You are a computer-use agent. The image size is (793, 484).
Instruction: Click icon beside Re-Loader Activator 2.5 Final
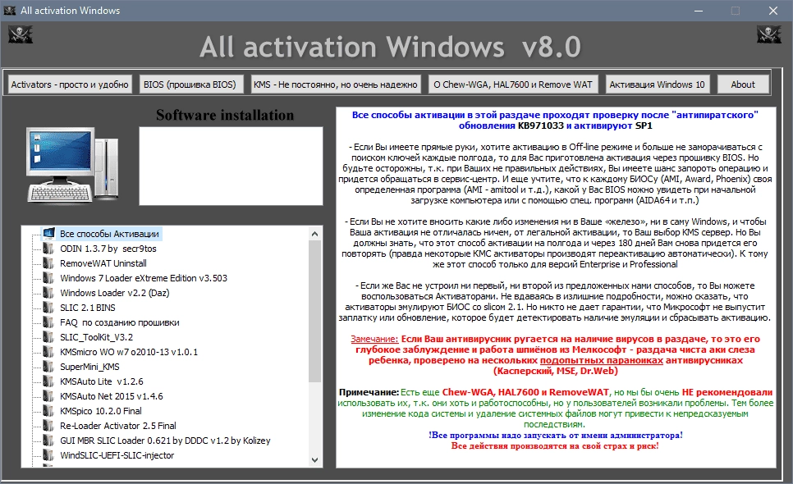pyautogui.click(x=48, y=426)
